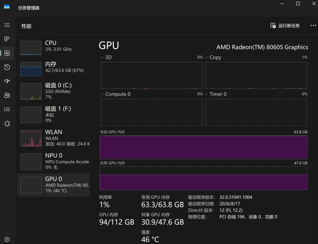Open the App history page icon
Screen dimensions: 318x244
point(7,67)
